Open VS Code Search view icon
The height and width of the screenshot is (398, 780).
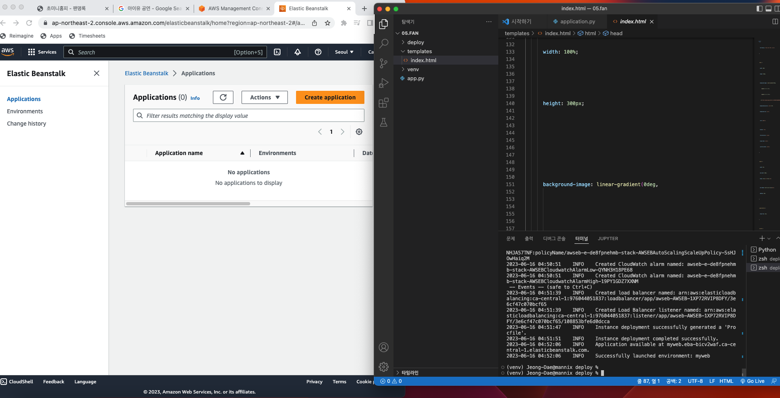[384, 43]
